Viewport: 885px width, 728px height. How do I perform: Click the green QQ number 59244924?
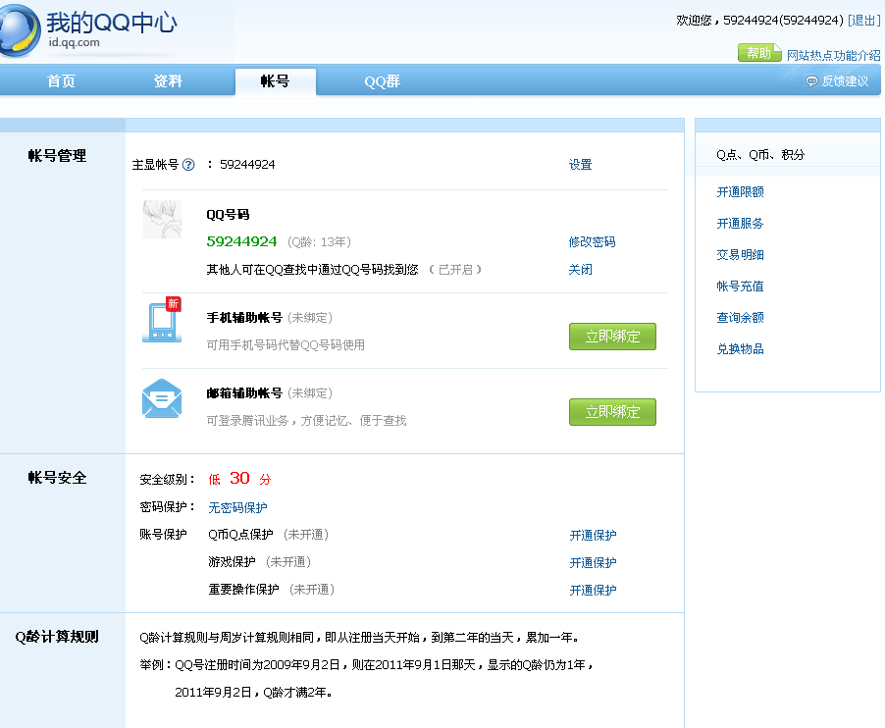click(241, 241)
